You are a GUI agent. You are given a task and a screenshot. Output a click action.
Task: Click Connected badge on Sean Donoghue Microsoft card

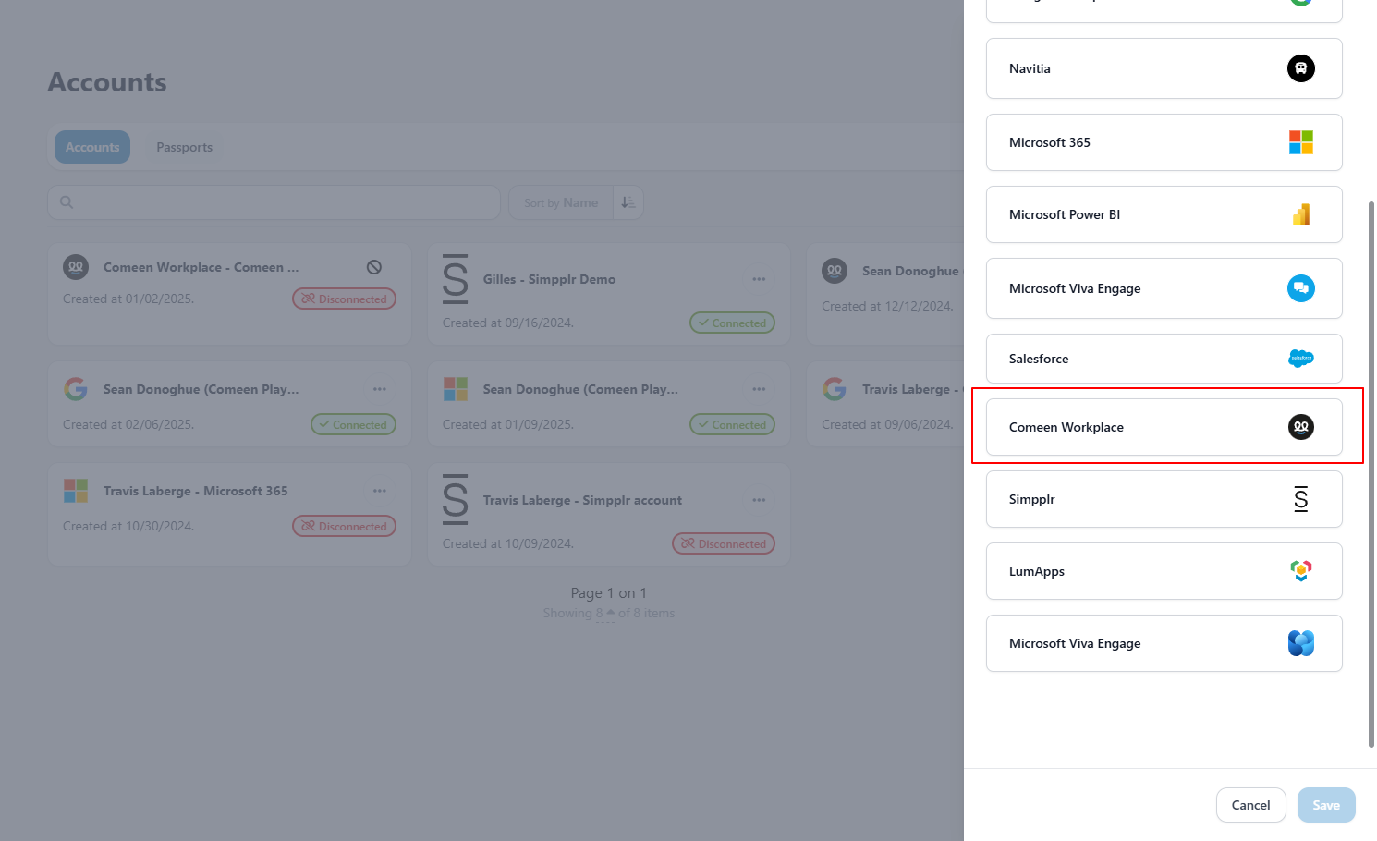coord(732,424)
